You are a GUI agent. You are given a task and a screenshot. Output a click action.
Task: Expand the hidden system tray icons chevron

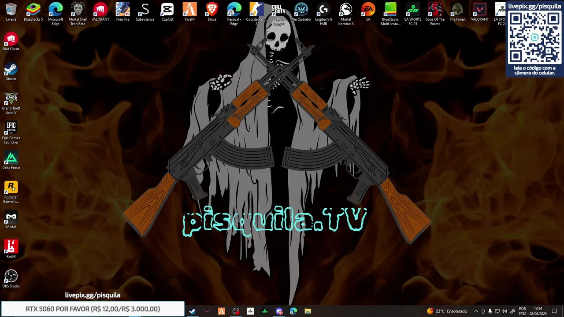tap(476, 311)
